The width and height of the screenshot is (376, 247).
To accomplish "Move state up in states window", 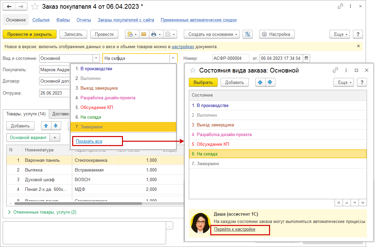I will click(x=260, y=82).
